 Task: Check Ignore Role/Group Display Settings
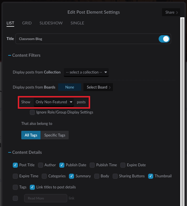pos(32,112)
